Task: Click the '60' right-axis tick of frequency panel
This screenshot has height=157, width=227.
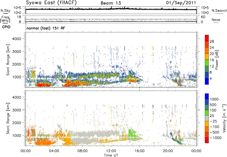Action: coord(203,17)
